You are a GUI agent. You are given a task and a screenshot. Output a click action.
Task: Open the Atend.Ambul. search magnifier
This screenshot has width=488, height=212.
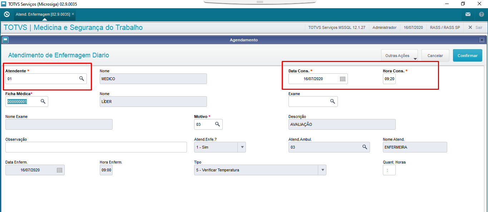365,147
